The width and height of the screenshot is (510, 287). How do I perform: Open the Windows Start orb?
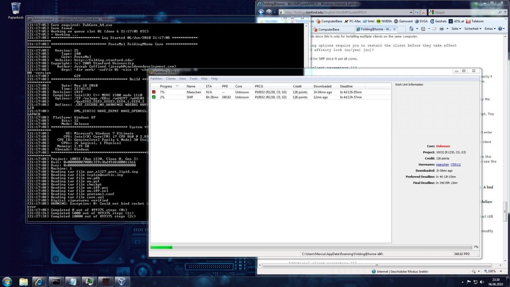pyautogui.click(x=7, y=282)
